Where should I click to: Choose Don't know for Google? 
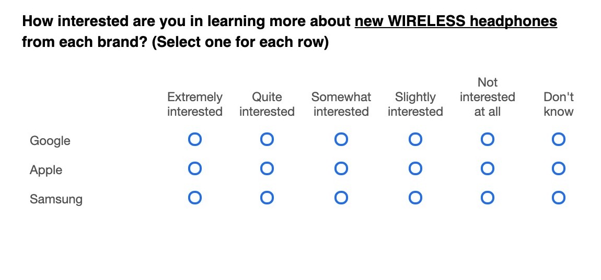(x=559, y=140)
